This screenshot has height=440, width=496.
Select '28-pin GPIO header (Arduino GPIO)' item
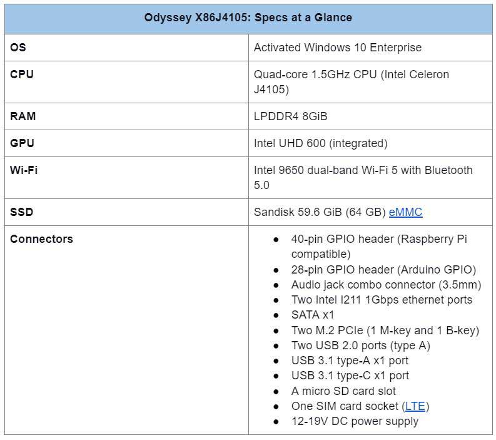383,270
